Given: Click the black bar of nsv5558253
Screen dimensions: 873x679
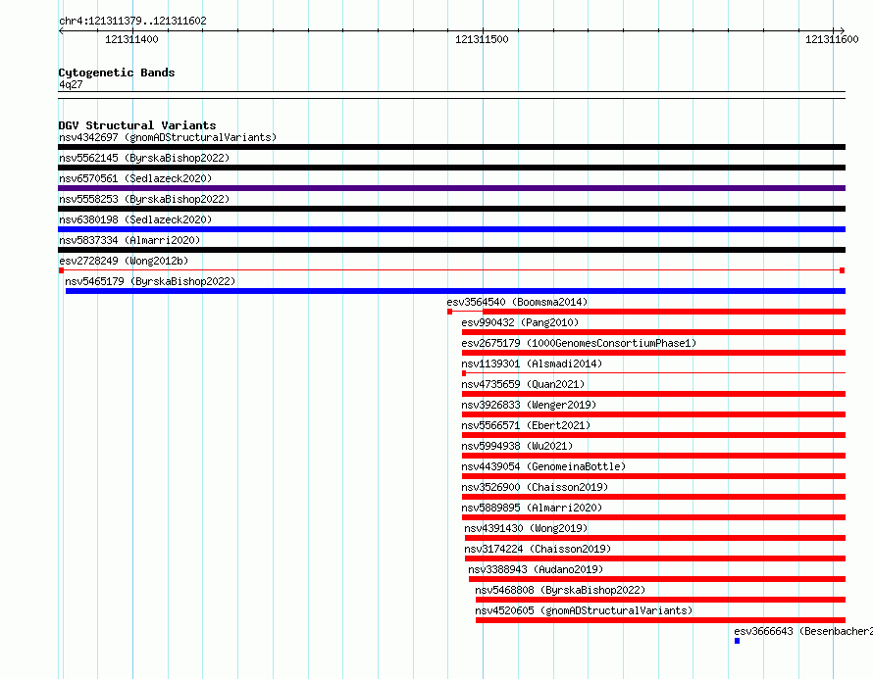Looking at the screenshot, I should coord(451,209).
